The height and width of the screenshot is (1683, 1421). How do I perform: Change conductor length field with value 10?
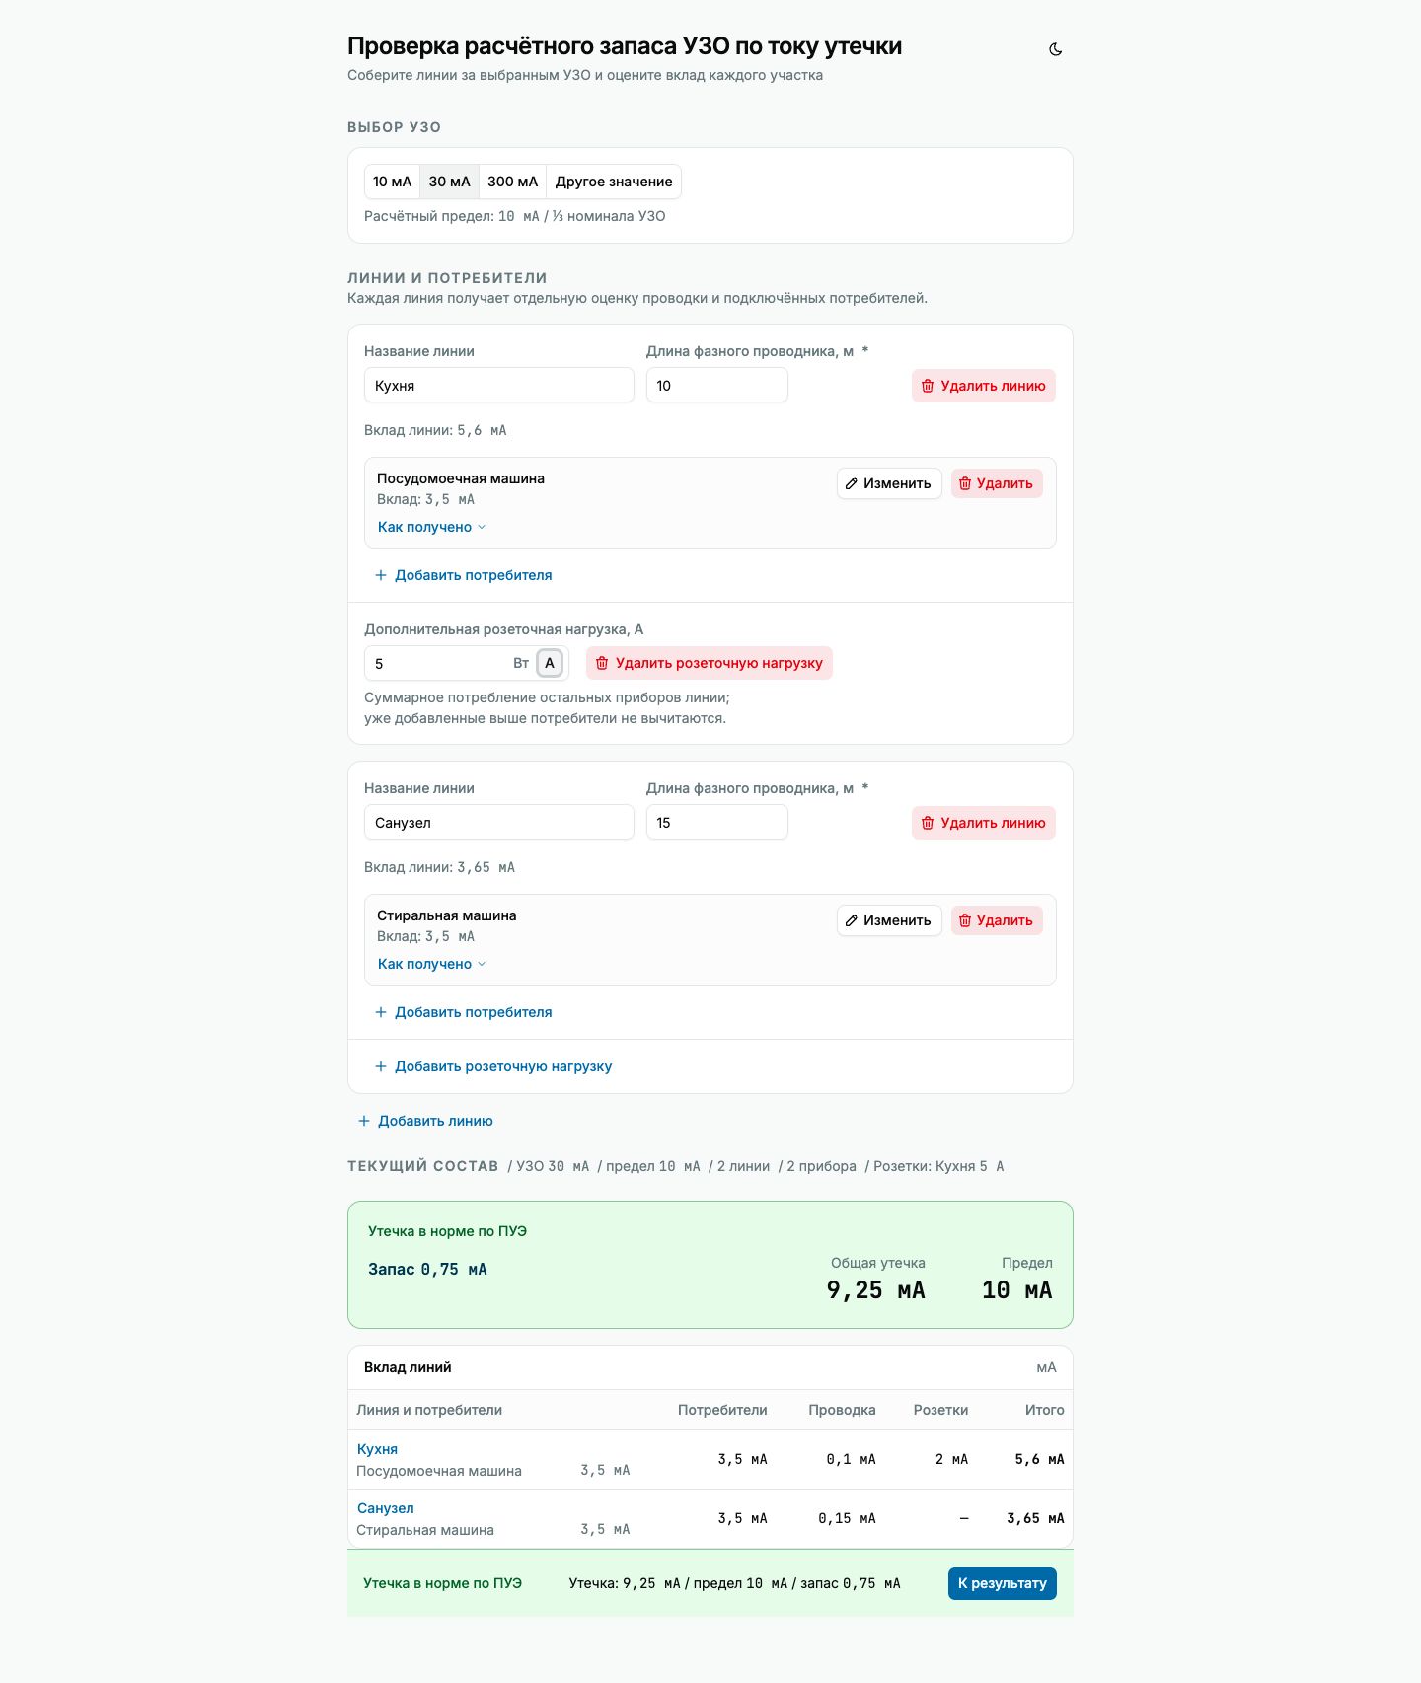pyautogui.click(x=717, y=385)
